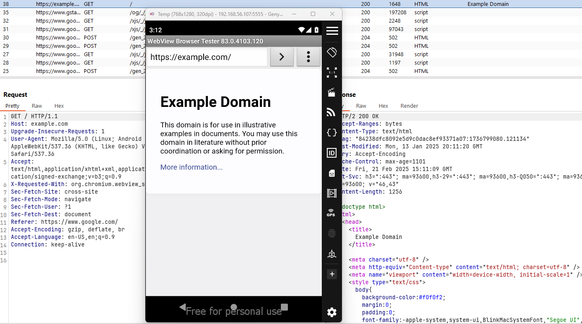Open the Render tab in Response

pyautogui.click(x=409, y=106)
